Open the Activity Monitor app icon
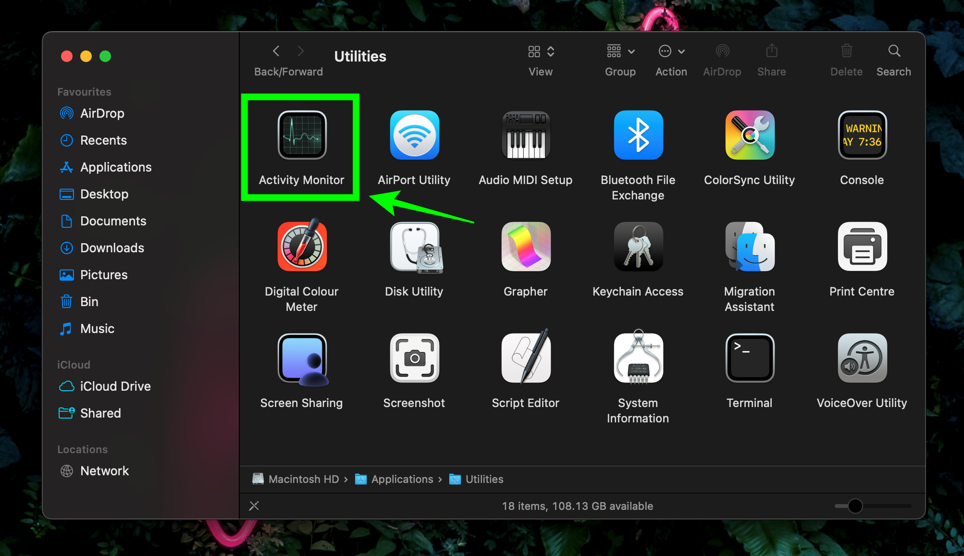The width and height of the screenshot is (964, 556). (302, 135)
